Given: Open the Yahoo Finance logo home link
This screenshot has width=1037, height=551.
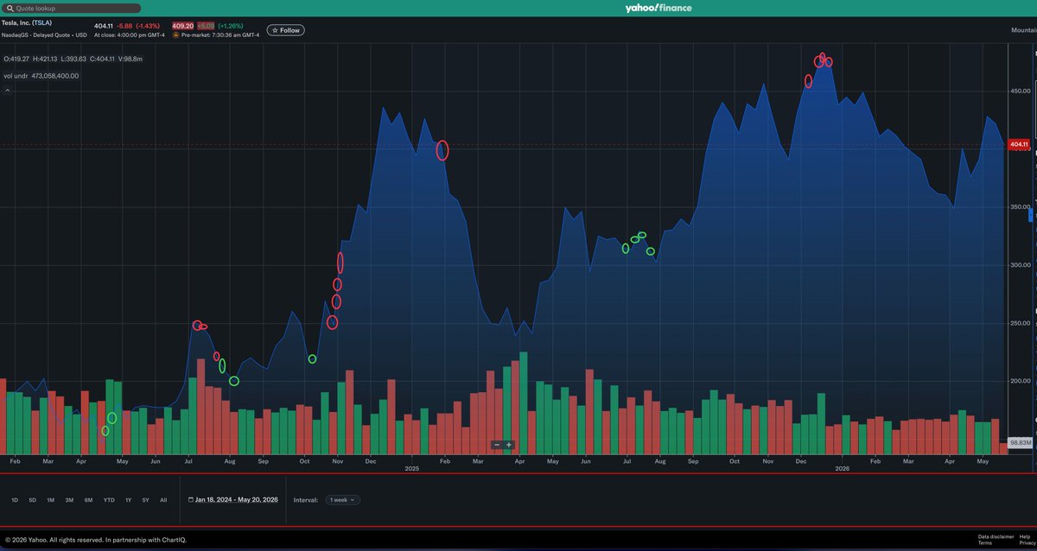Looking at the screenshot, I should [x=658, y=8].
